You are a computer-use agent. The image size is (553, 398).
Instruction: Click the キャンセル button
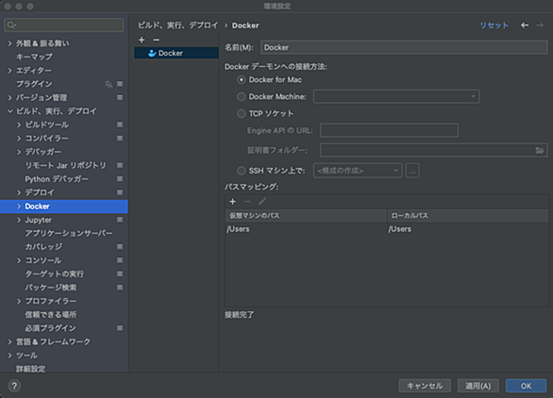point(425,386)
